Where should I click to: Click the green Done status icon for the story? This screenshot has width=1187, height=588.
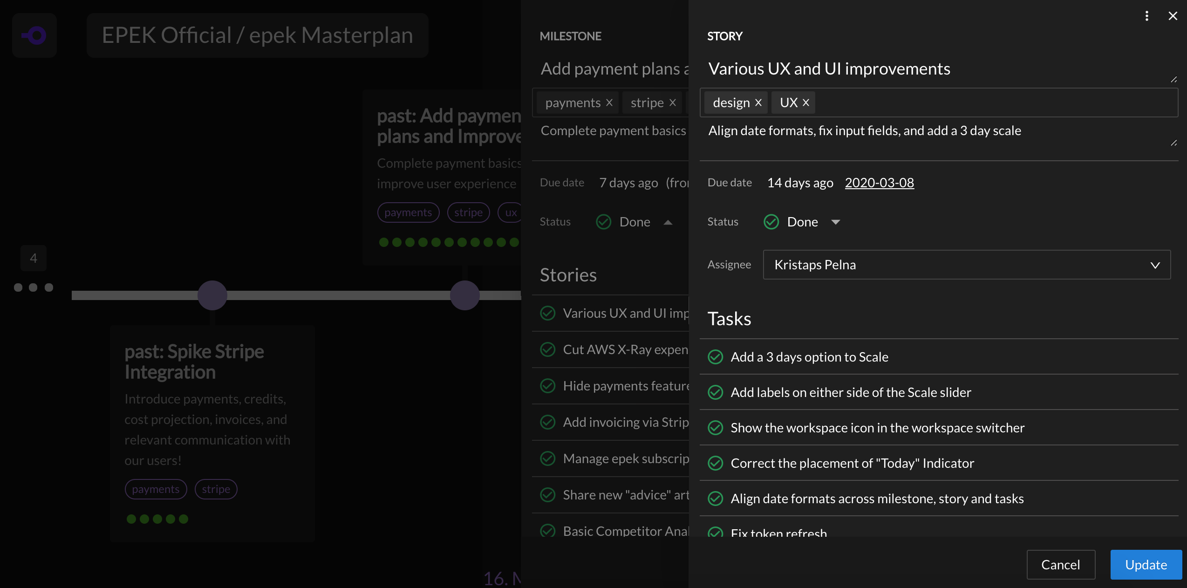tap(771, 222)
